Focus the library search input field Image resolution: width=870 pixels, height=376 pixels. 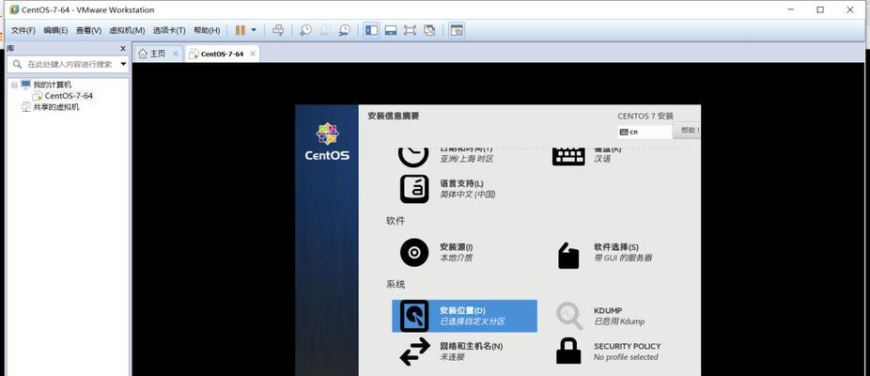point(70,65)
